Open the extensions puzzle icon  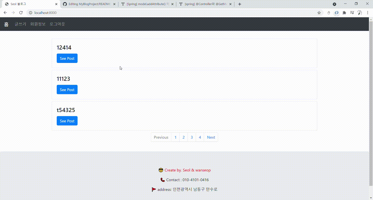tap(344, 13)
